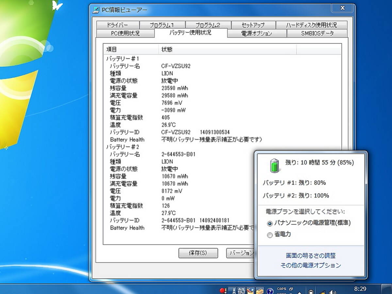Open the その他の電源オプション link
Screen dimensions: 392x294
click(x=311, y=266)
